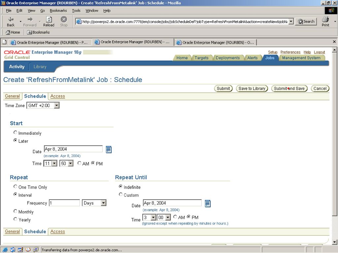Open the Management System tab
Viewport: 338px width, 253px height.
click(301, 58)
